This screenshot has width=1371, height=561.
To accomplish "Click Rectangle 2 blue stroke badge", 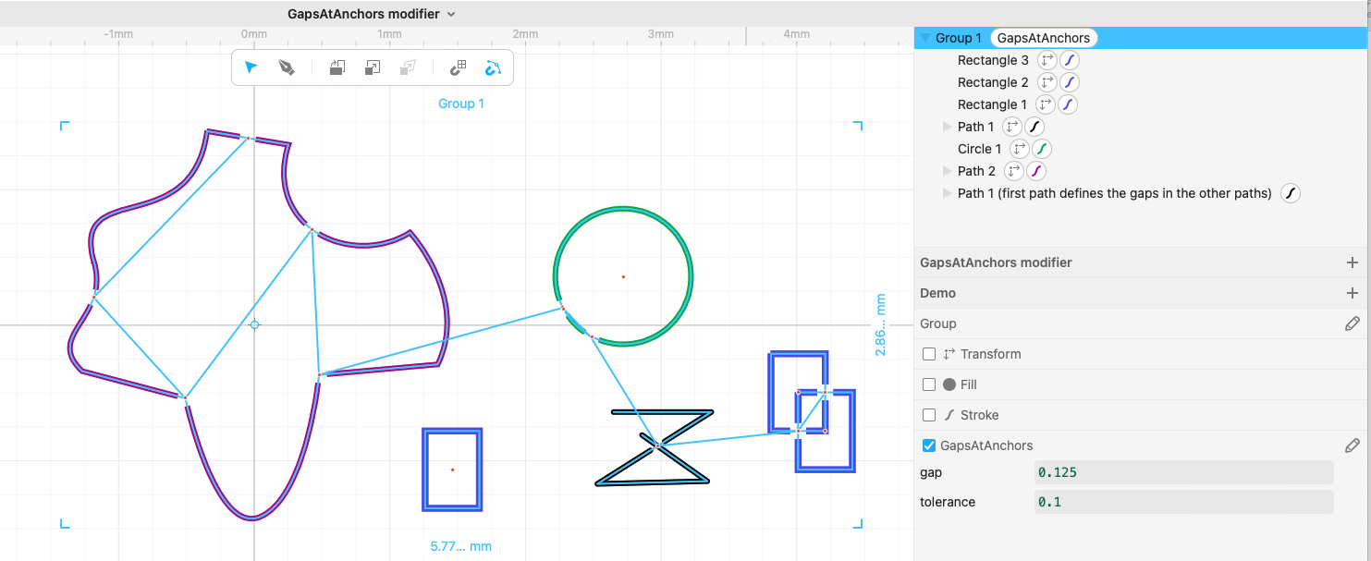I will click(x=1069, y=82).
